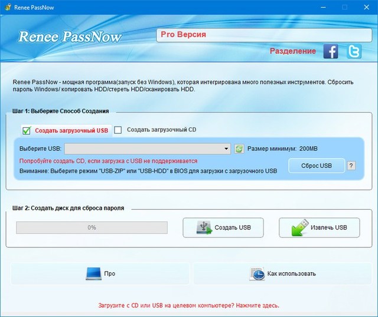Click the Twitter bird icon
378x317 pixels.
[354, 52]
